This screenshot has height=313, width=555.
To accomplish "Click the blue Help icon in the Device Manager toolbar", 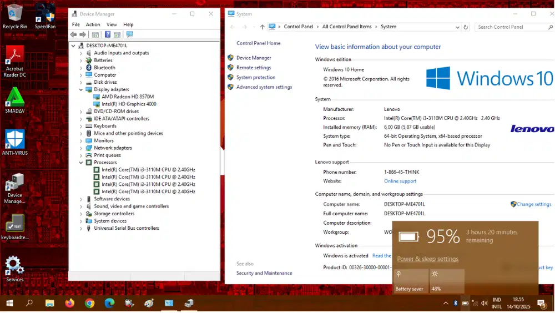I will pyautogui.click(x=108, y=34).
